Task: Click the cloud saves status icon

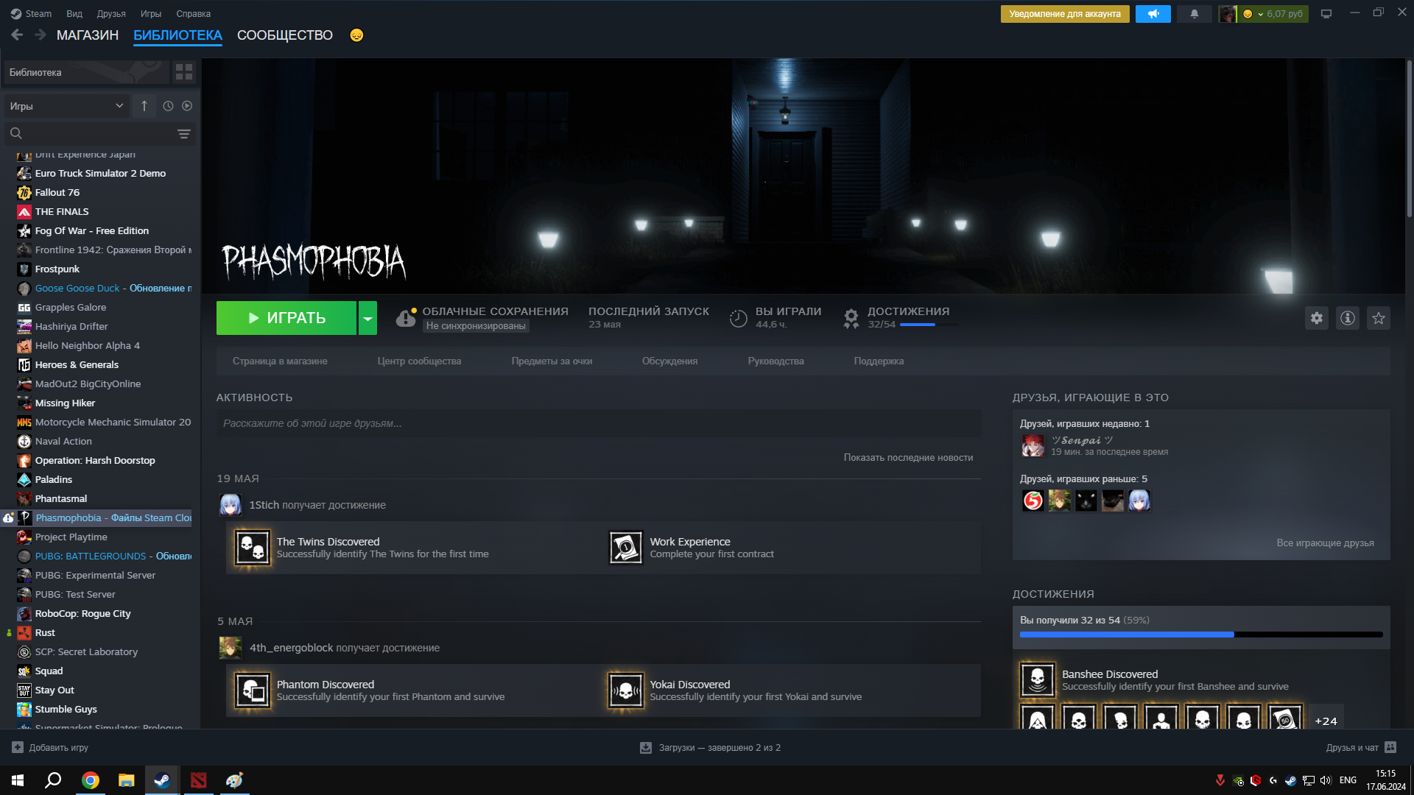Action: click(x=406, y=318)
